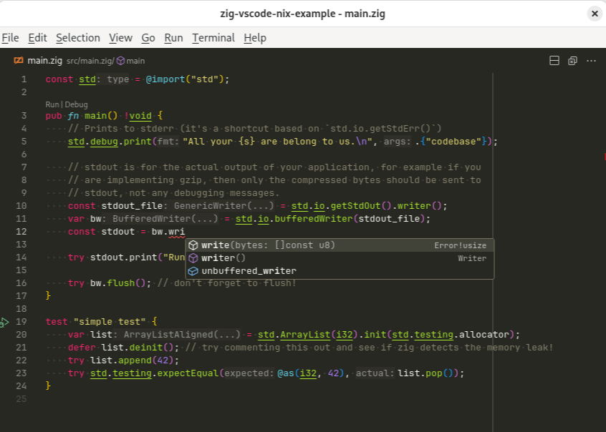Image resolution: width=606 pixels, height=432 pixels.
Task: Click the BufferedWriter(...) inlay hint
Action: click(x=165, y=219)
